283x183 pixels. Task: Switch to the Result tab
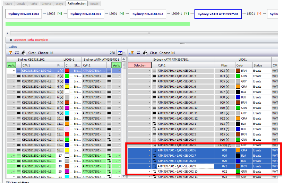click(x=94, y=4)
